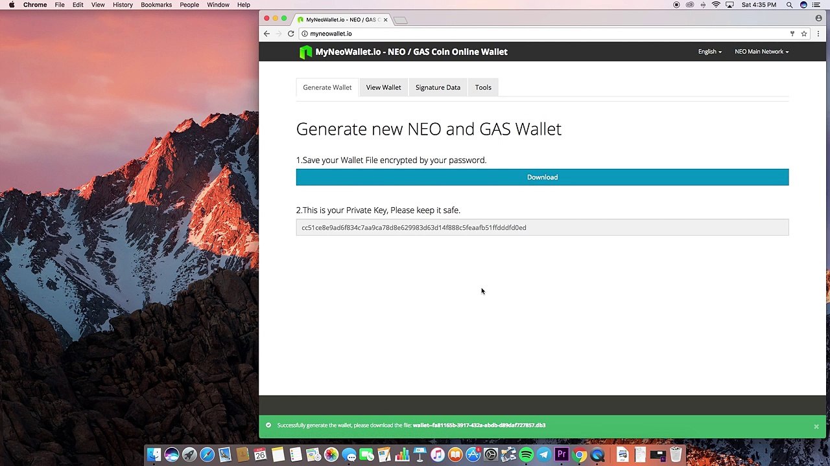830x466 pixels.
Task: Click the green NEO logo in header
Action: [x=305, y=52]
